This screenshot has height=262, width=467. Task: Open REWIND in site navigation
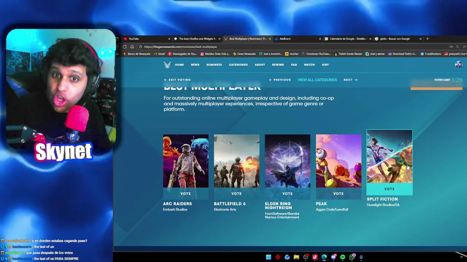(x=278, y=65)
